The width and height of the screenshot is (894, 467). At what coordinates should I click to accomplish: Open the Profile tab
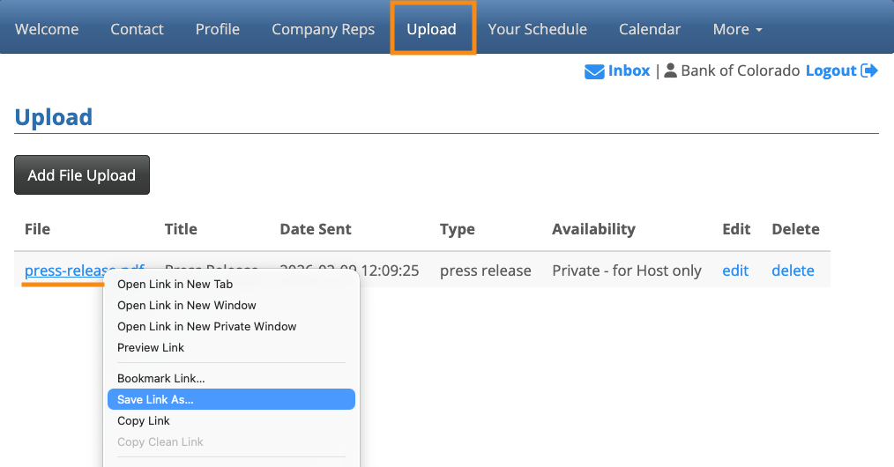(218, 29)
